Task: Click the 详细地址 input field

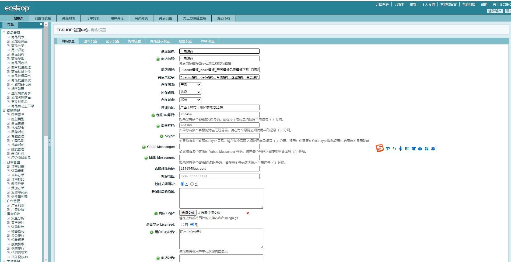Action: [x=219, y=107]
